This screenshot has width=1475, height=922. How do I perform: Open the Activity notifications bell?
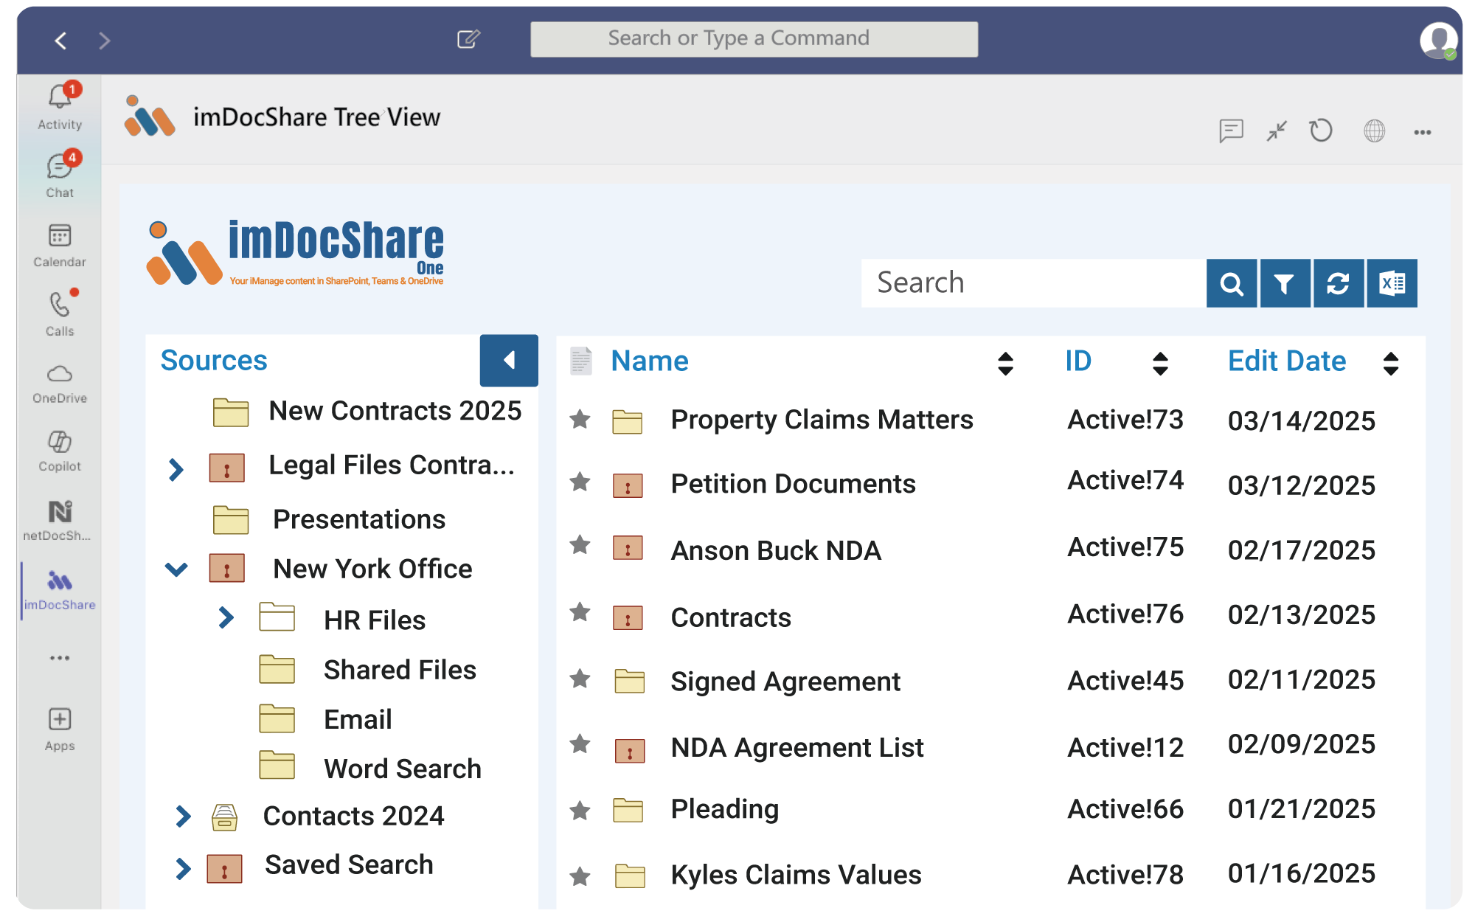(60, 107)
